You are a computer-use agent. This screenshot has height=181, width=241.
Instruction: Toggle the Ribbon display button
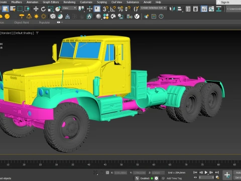click(x=204, y=9)
